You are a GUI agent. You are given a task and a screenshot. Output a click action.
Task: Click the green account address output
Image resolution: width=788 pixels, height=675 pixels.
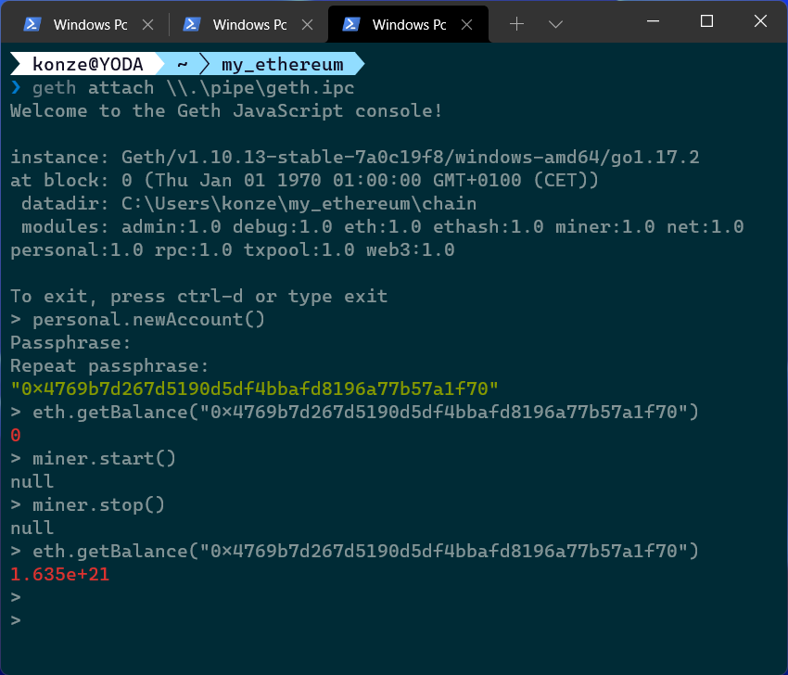click(254, 388)
